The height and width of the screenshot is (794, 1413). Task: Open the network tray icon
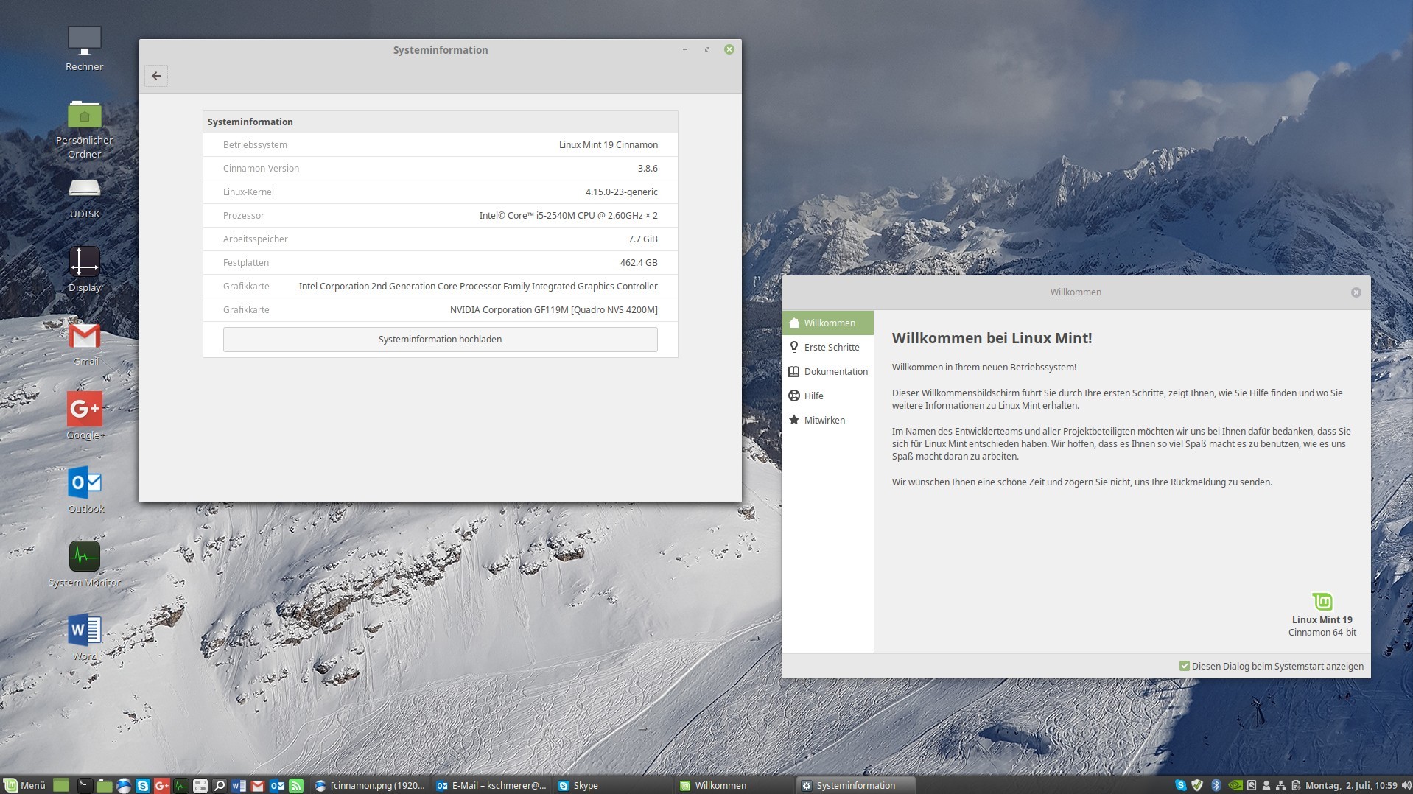point(1280,786)
